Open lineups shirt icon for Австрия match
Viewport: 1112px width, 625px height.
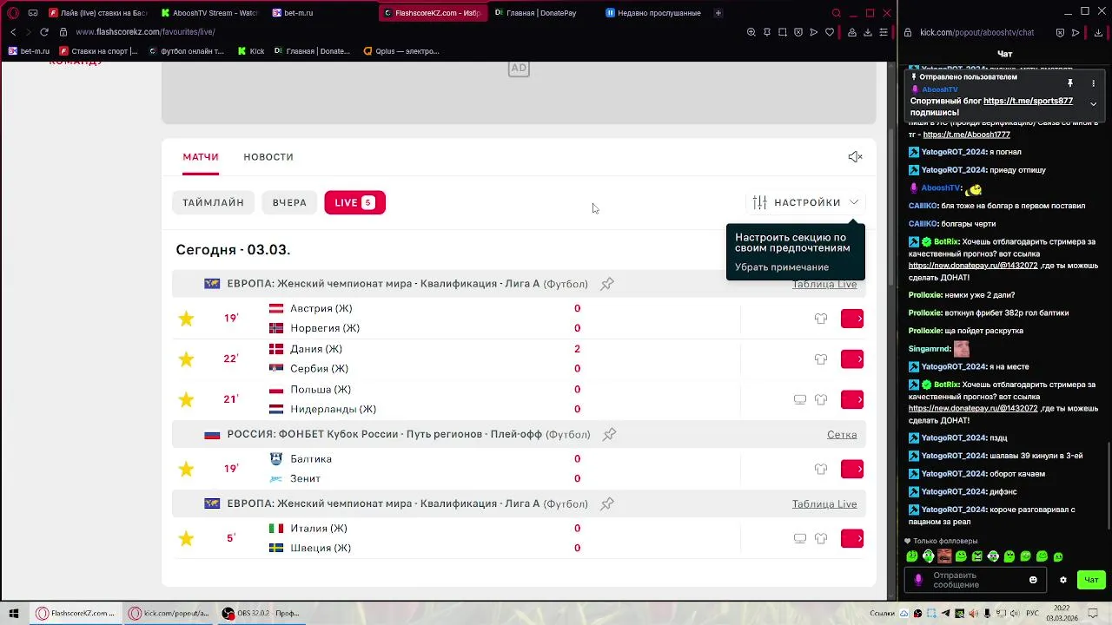click(821, 319)
